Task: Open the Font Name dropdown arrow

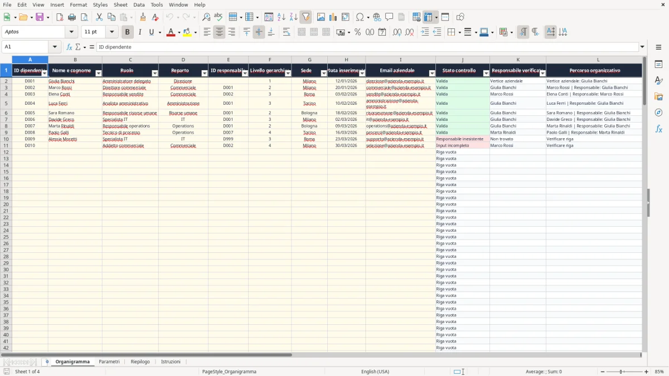Action: tap(71, 32)
